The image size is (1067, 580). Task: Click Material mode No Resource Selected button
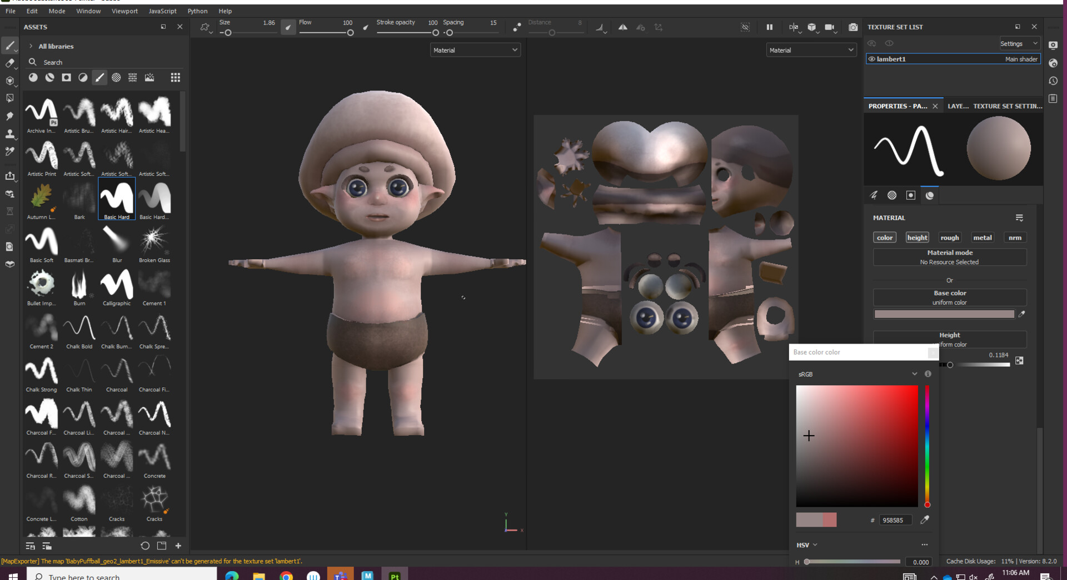pos(950,256)
